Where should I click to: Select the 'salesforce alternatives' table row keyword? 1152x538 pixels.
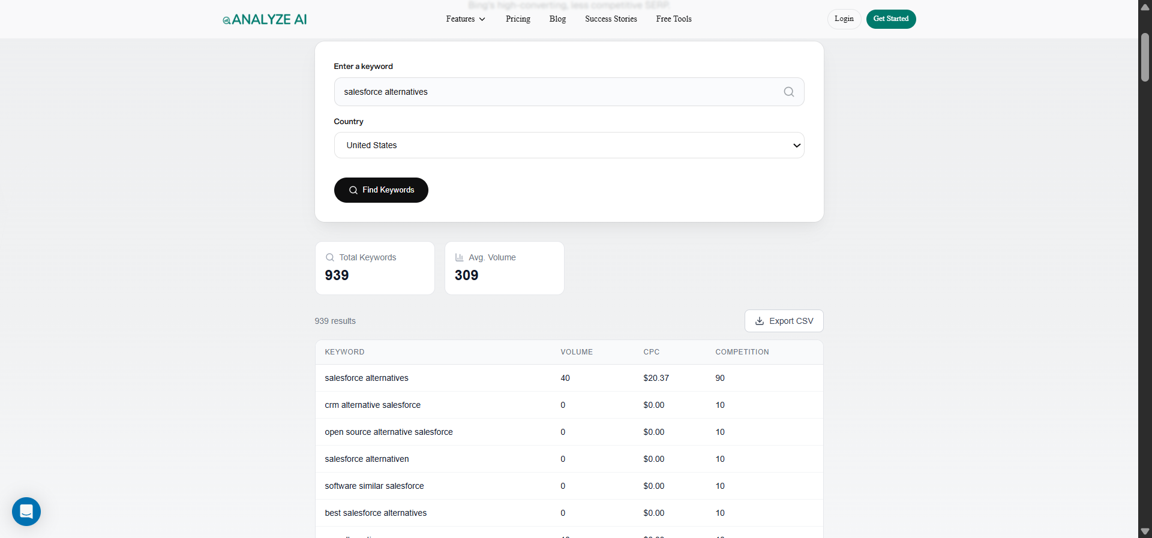click(x=367, y=378)
